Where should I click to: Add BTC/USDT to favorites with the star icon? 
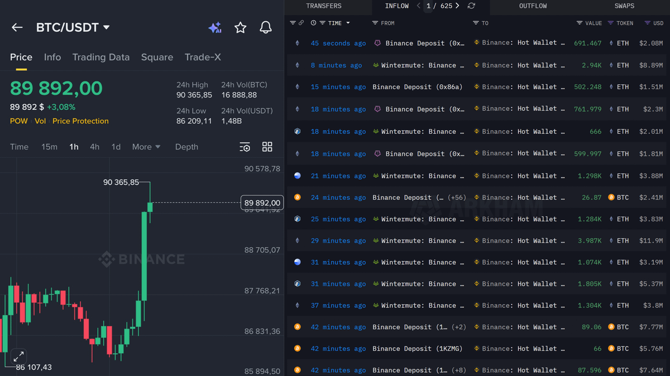click(241, 27)
